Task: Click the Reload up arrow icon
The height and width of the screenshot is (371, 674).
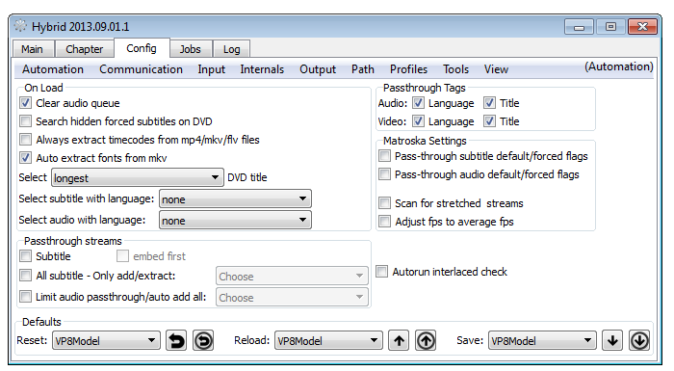Action: (x=399, y=341)
